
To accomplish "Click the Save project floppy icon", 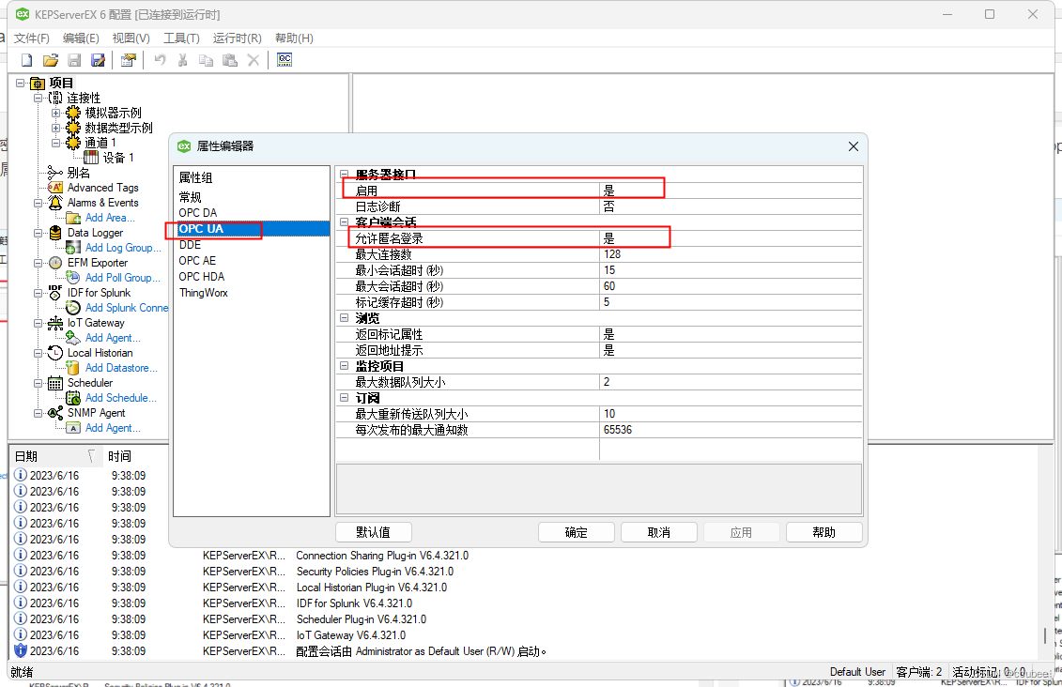I will coord(74,60).
